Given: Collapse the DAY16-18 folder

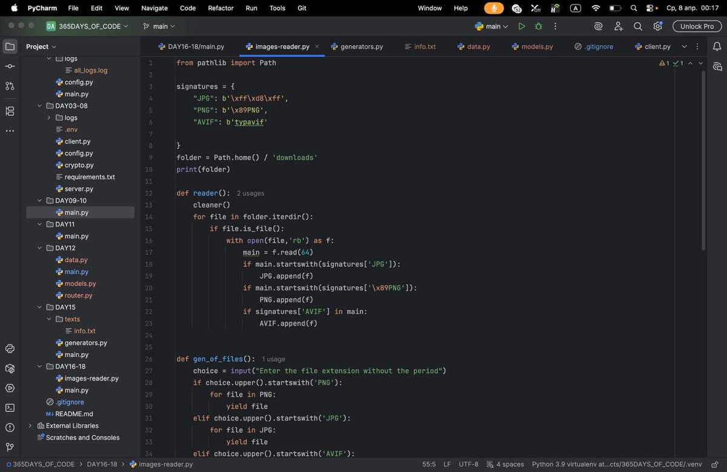Looking at the screenshot, I should pyautogui.click(x=40, y=367).
